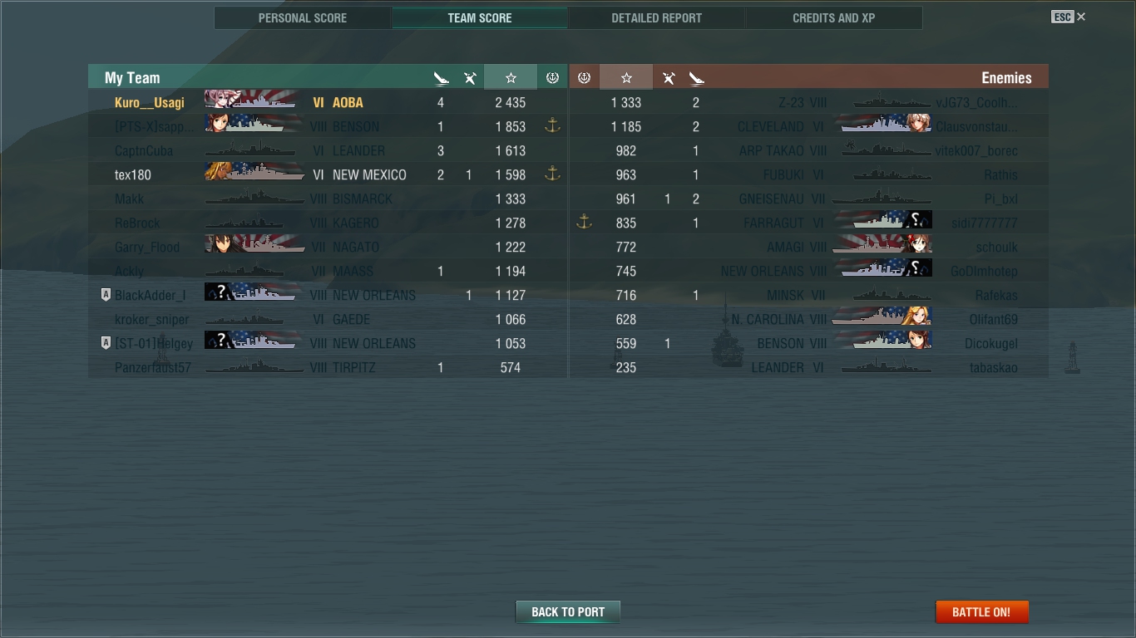
Task: Close the results screen with ESC X
Action: pos(1069,17)
